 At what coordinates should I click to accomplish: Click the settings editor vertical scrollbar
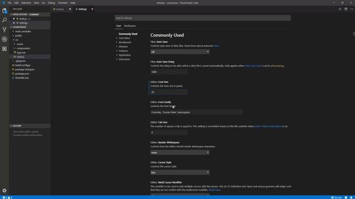(x=354, y=34)
